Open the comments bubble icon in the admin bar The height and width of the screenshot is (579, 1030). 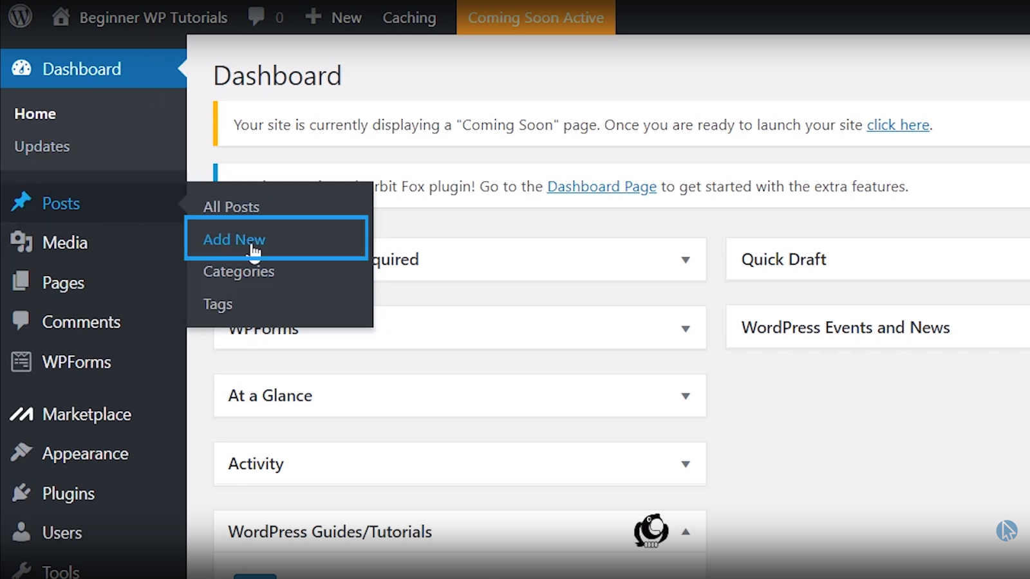pos(256,17)
